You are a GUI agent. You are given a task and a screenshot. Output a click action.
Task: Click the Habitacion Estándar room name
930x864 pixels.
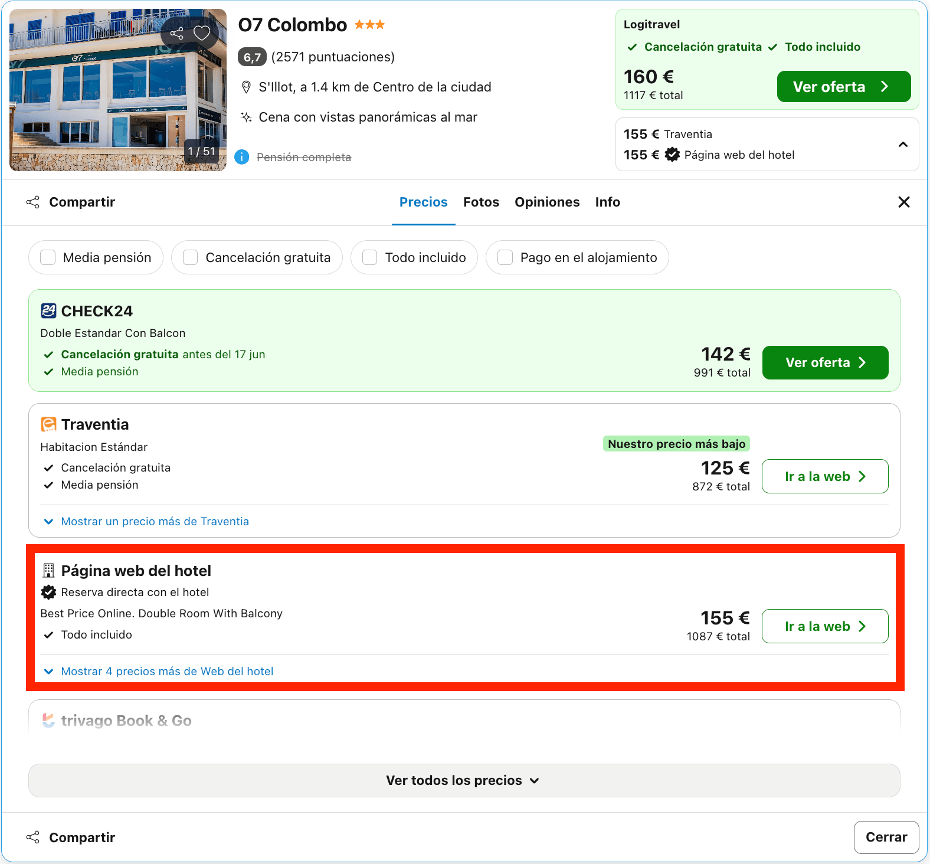click(94, 447)
